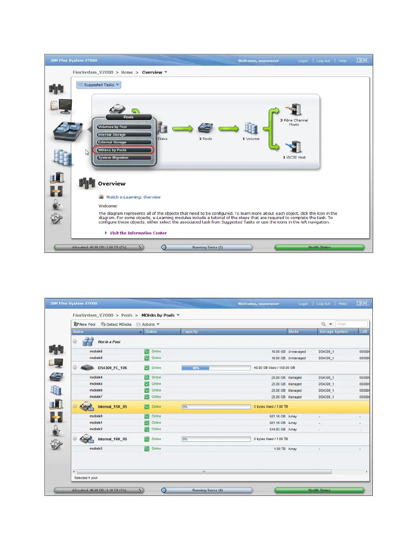
Task: Open the Suggested Tasks dropdown
Action: coord(99,85)
